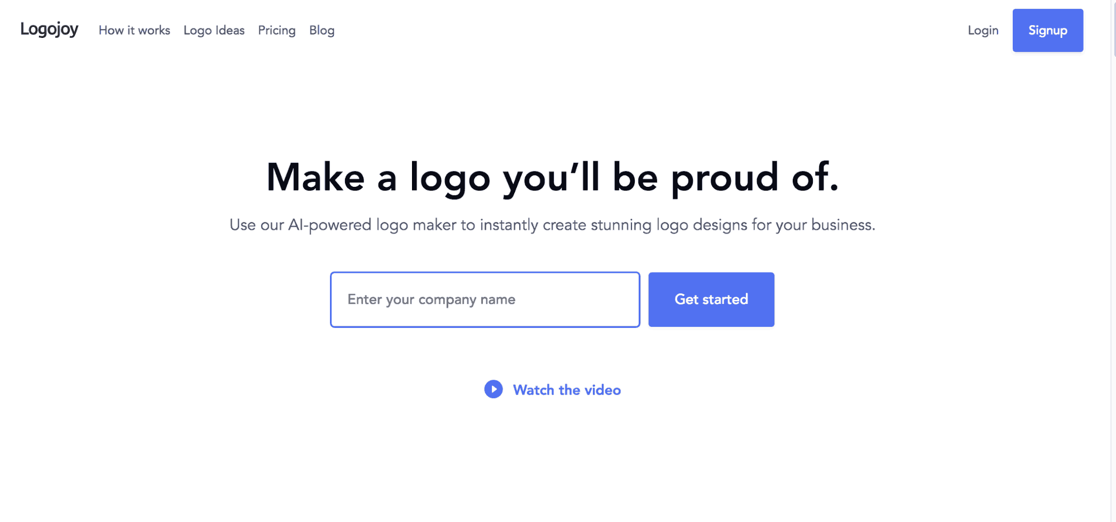Return home via the Logojoy wordmark
The height and width of the screenshot is (522, 1116).
point(49,29)
